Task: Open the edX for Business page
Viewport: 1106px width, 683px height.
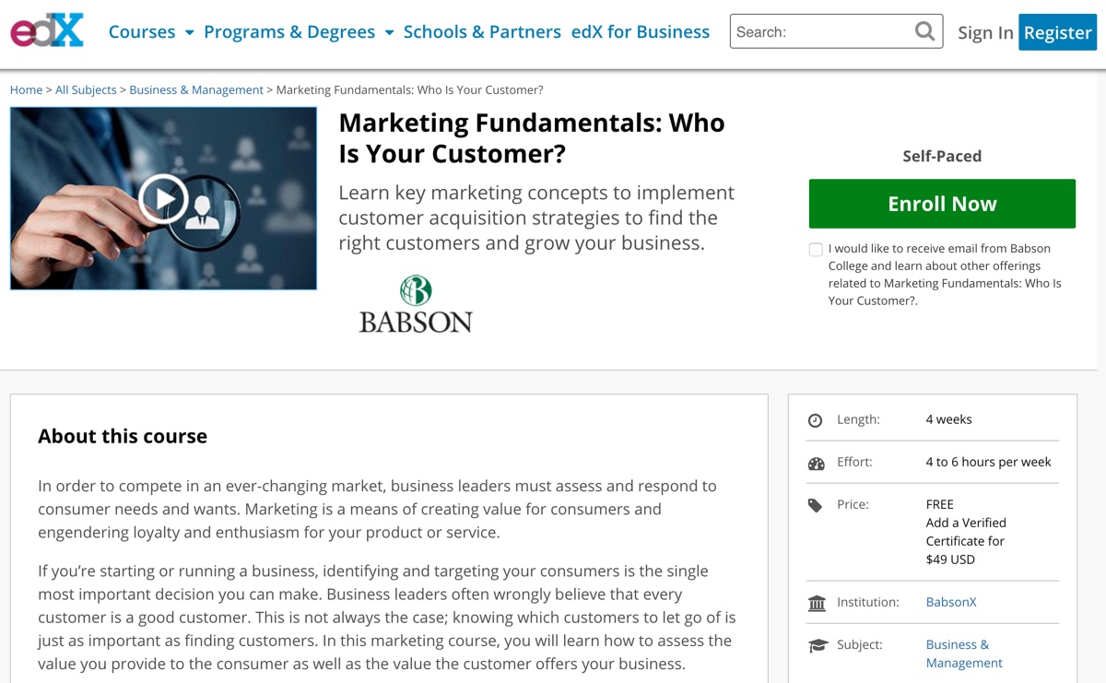Action: tap(641, 31)
